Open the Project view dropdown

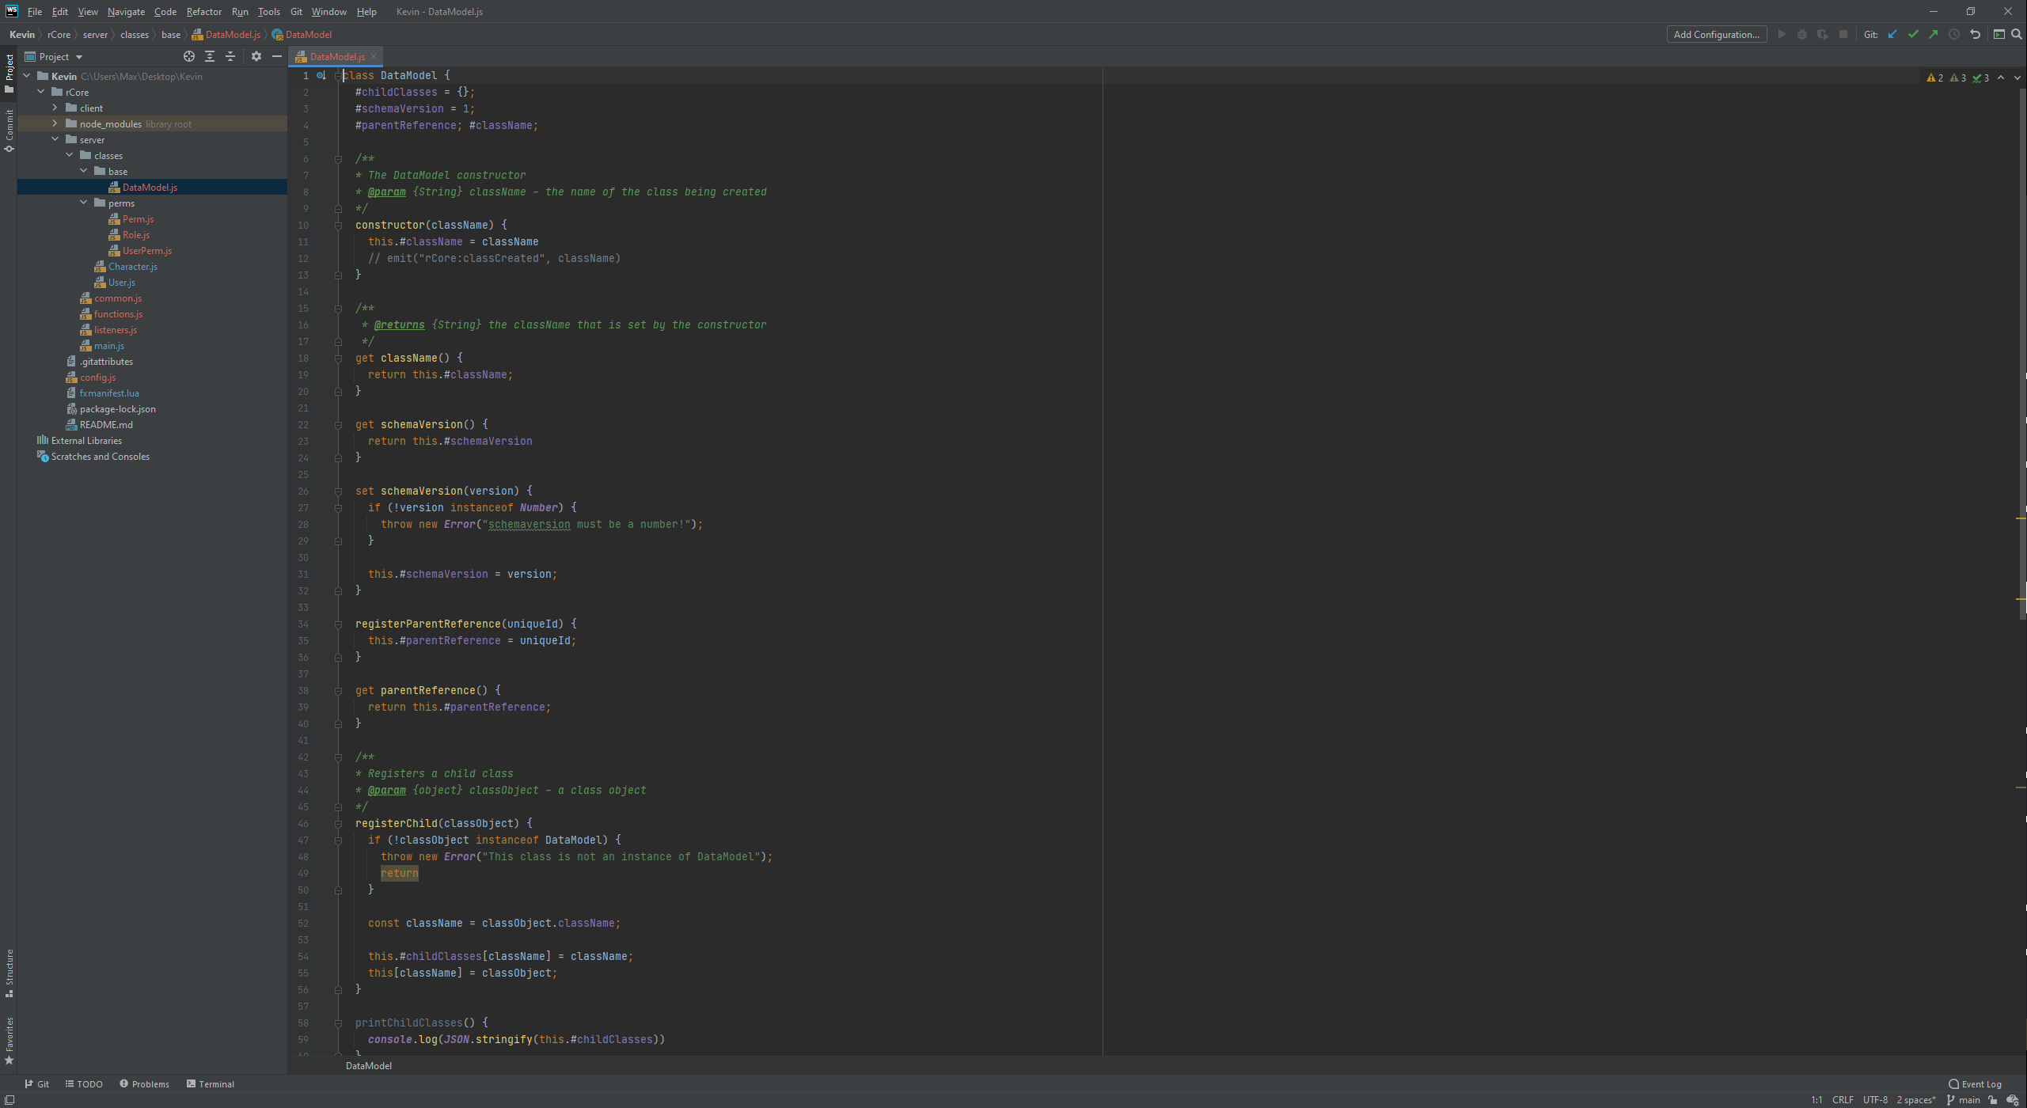click(78, 57)
